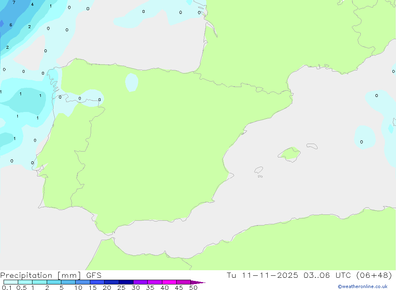
Task: Click the 20–25 mm dark blue swatch
Action: tap(112, 282)
